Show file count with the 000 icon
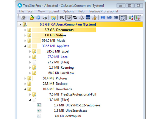159x119 pixels. coord(62,18)
